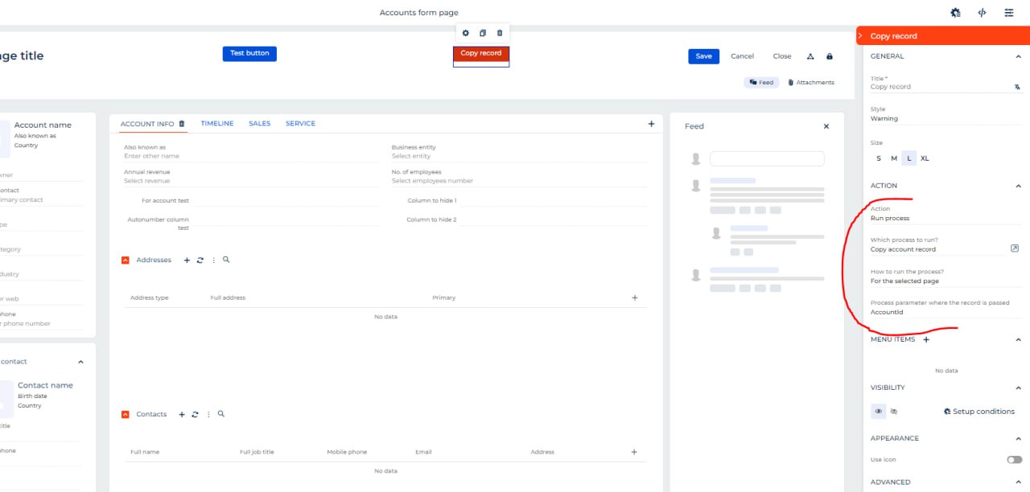Set visibility to visible with eye icon

(x=879, y=412)
